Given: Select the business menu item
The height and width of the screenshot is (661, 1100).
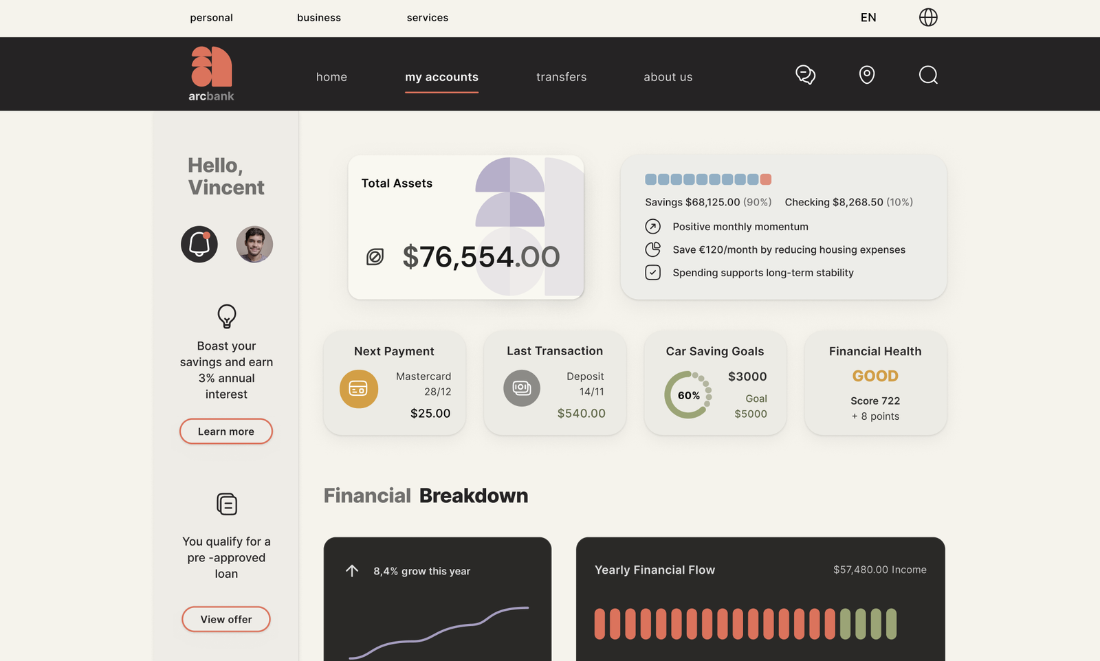Looking at the screenshot, I should pos(318,18).
